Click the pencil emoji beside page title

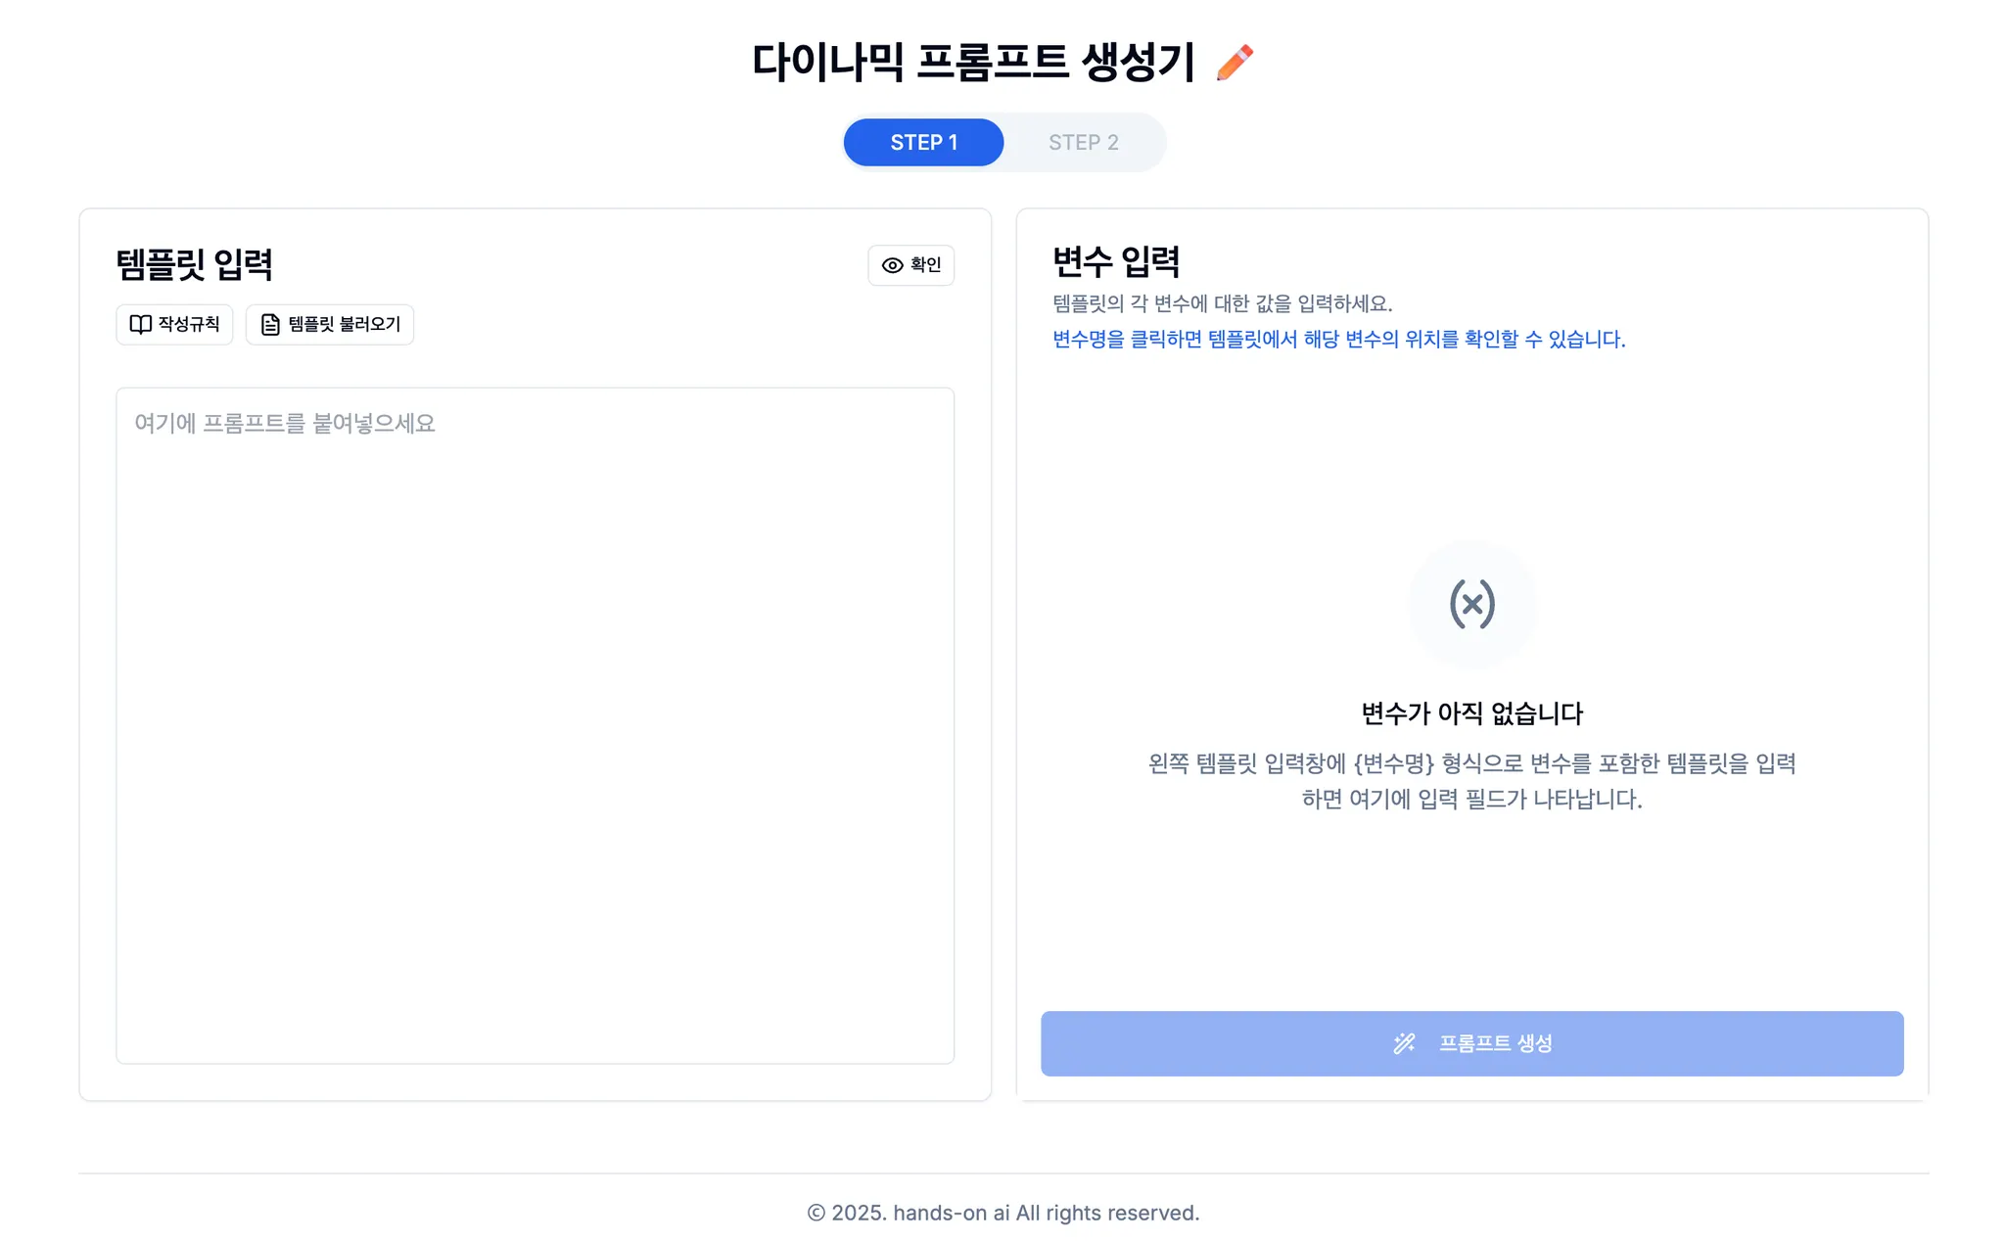point(1234,63)
